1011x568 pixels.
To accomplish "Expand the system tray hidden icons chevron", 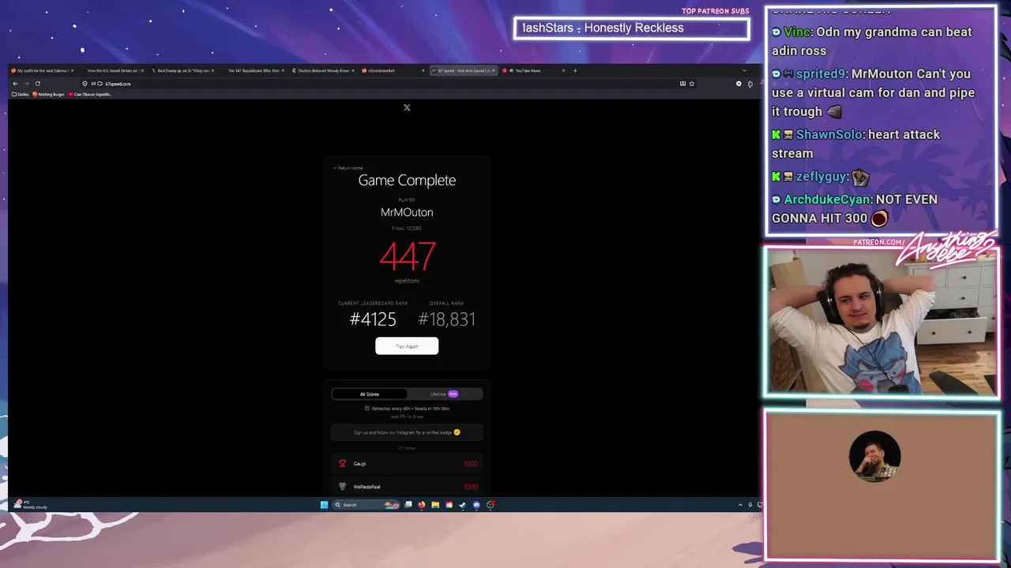I will 740,505.
